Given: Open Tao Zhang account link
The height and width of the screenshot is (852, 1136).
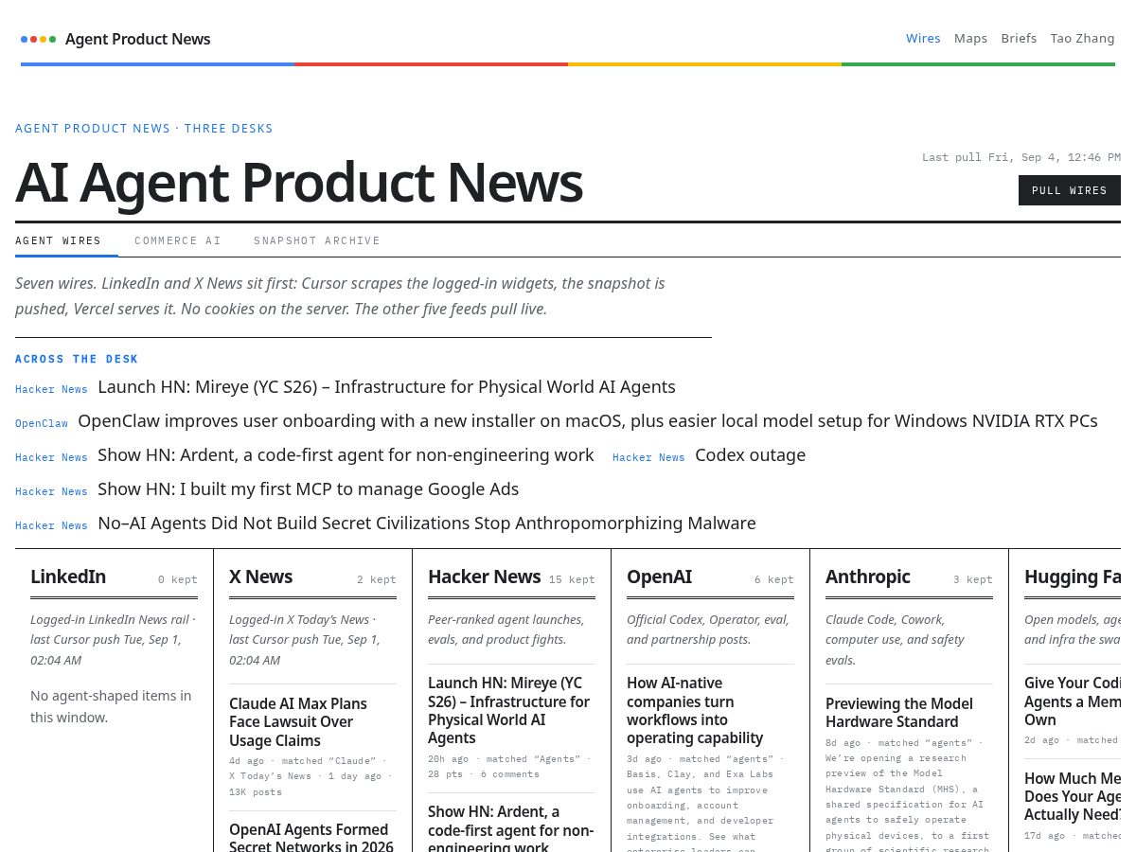Looking at the screenshot, I should point(1082,38).
